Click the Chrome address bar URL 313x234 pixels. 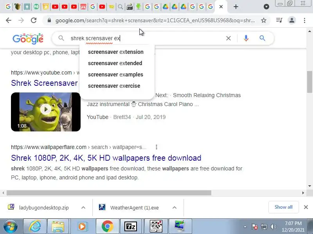155,21
